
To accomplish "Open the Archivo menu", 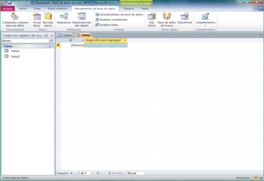I will tap(8, 9).
